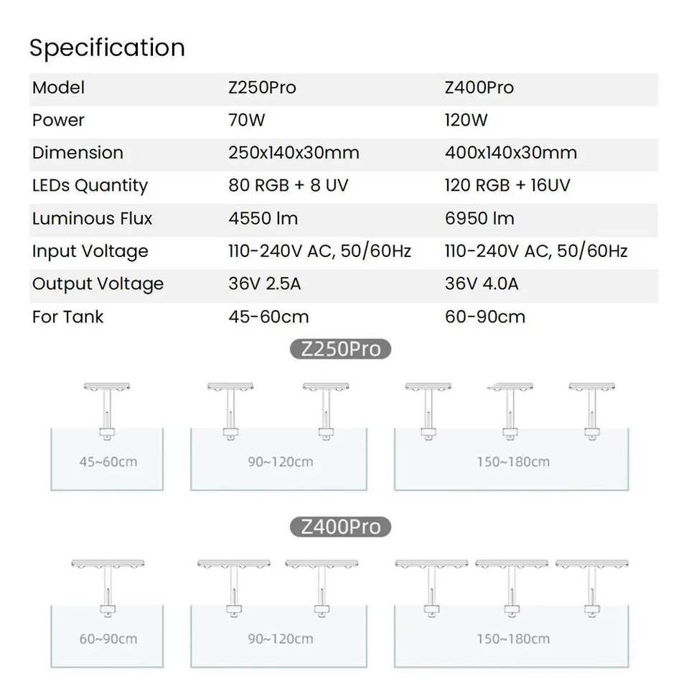Click the Luminous Flux row label
689x689 pixels.
[92, 218]
